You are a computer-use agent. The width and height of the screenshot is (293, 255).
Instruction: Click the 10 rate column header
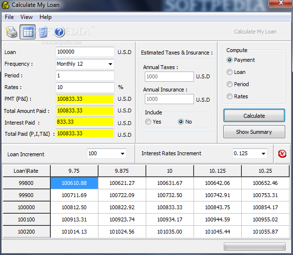pyautogui.click(x=170, y=171)
